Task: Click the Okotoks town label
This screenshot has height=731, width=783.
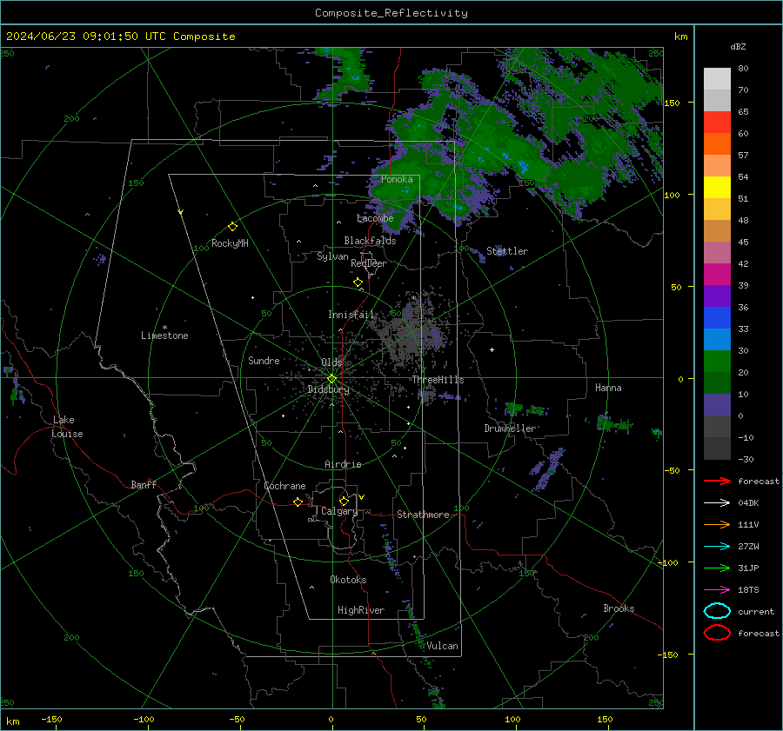Action: (x=348, y=580)
